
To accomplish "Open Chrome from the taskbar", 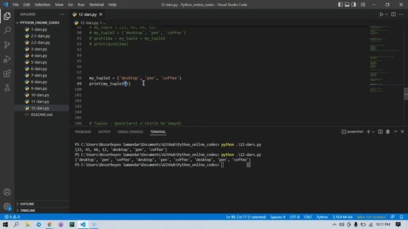I will (50, 225).
